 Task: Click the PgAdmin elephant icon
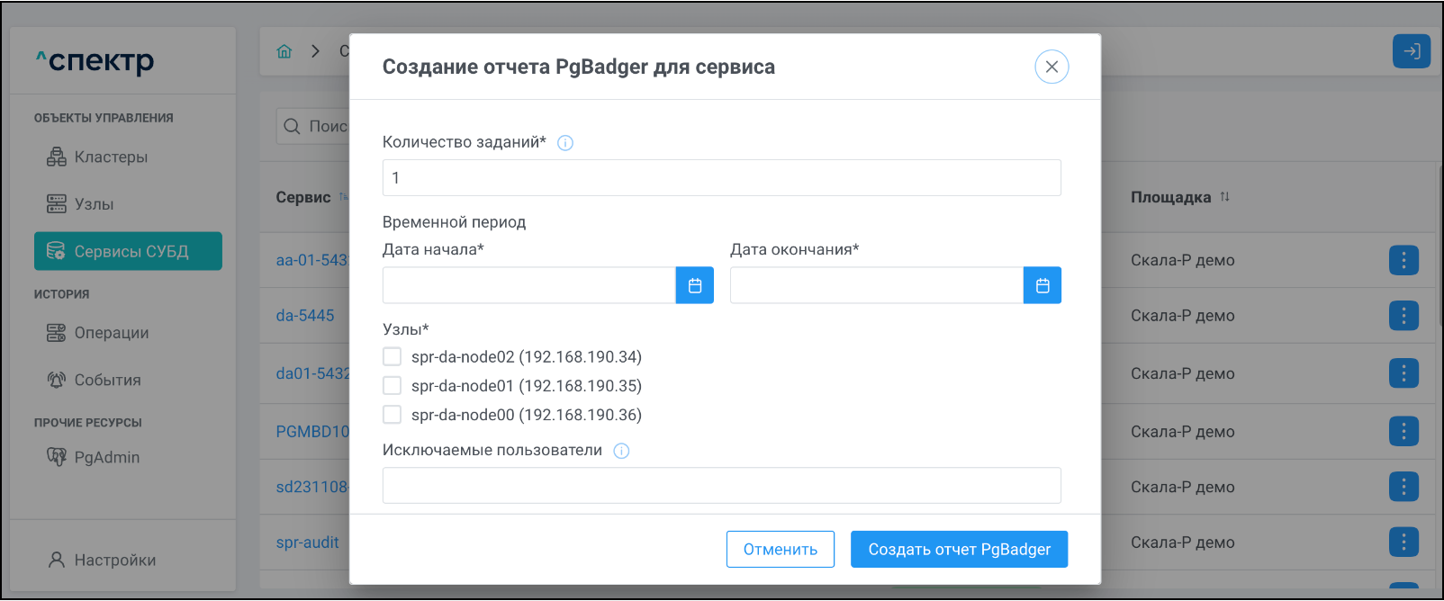57,458
